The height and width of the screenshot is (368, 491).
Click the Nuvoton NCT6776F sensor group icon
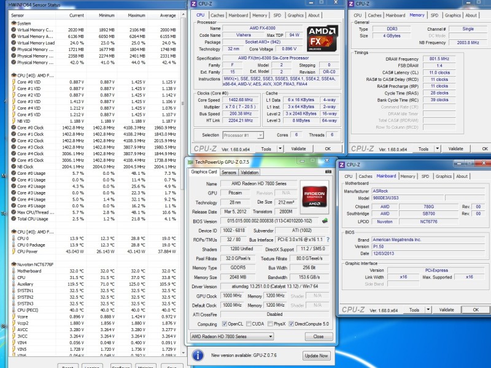(x=14, y=264)
